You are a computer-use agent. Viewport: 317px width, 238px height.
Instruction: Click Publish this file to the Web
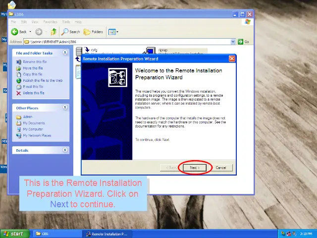(x=43, y=80)
